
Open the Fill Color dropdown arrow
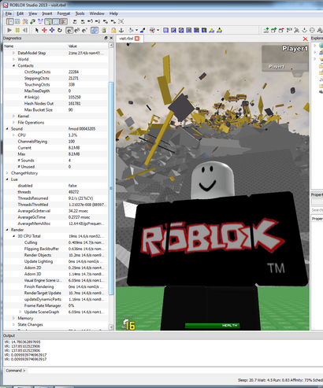coord(136,31)
